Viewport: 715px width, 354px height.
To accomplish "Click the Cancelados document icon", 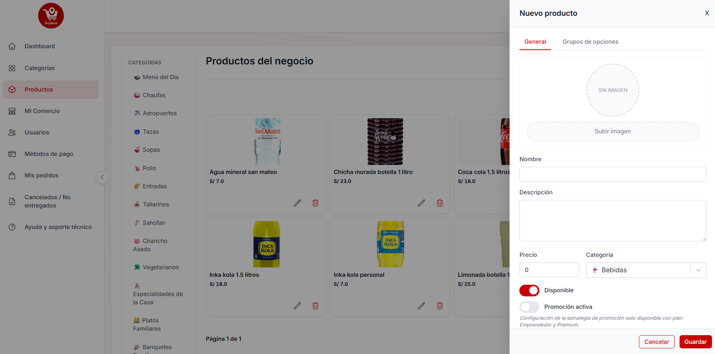I will pos(12,201).
